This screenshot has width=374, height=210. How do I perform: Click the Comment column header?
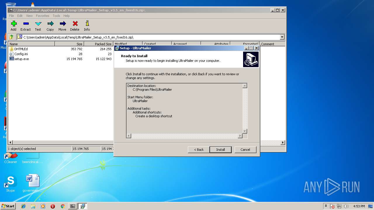(x=273, y=44)
